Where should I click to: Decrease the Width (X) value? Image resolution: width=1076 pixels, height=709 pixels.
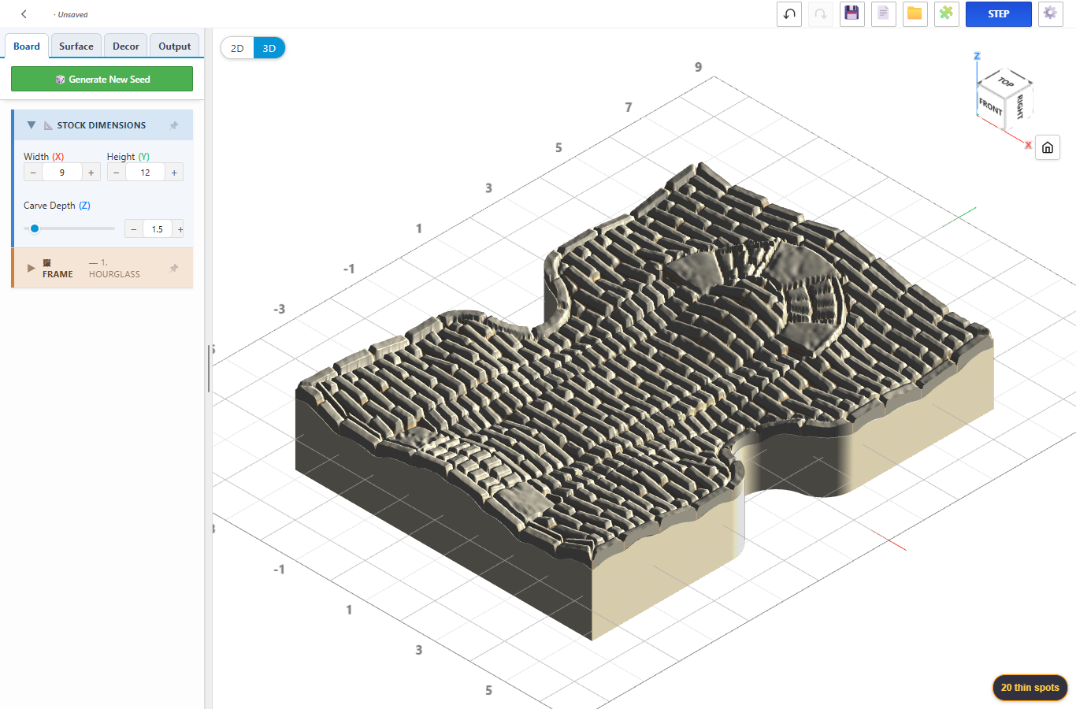33,173
